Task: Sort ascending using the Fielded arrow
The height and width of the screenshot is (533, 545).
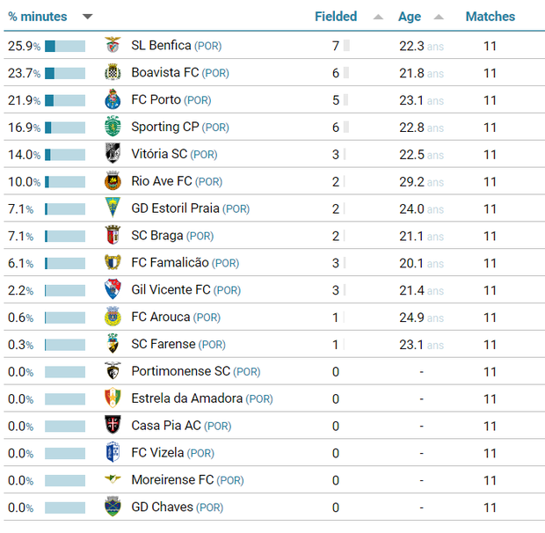Action: (378, 17)
